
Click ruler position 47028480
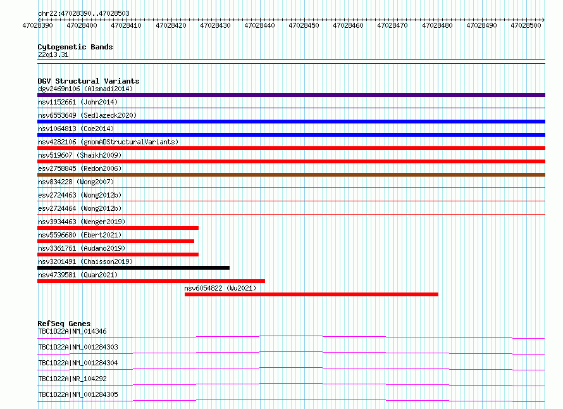coord(437,25)
